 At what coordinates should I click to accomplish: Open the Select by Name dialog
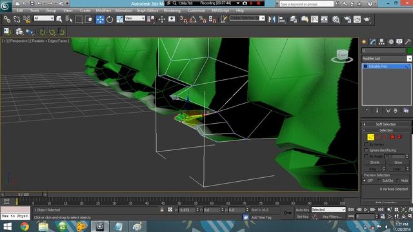pyautogui.click(x=69, y=19)
